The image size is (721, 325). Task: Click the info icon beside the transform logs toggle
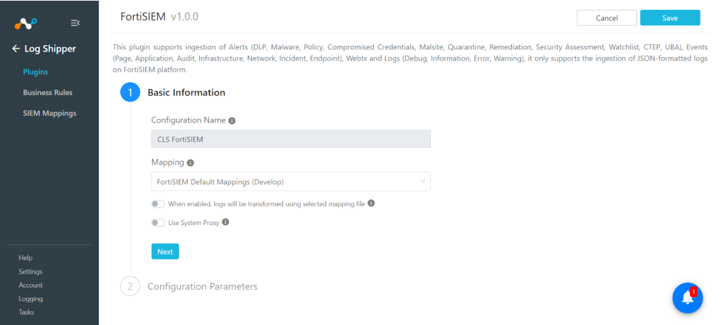pos(371,203)
